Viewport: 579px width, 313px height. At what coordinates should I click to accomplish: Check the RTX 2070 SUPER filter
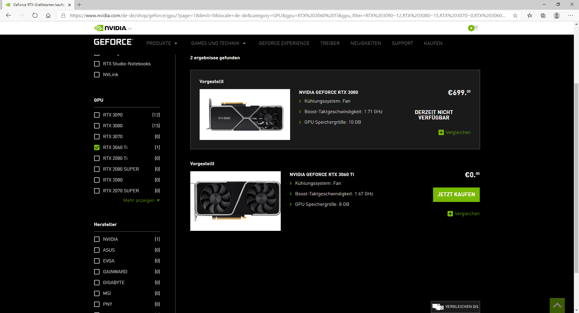click(x=97, y=191)
